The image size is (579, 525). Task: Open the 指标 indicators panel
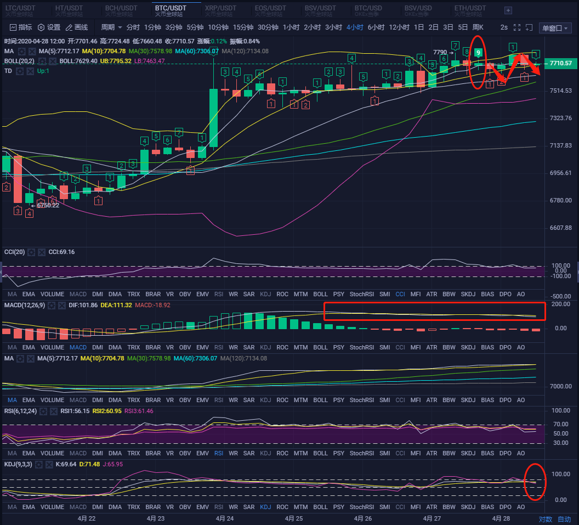[x=20, y=27]
